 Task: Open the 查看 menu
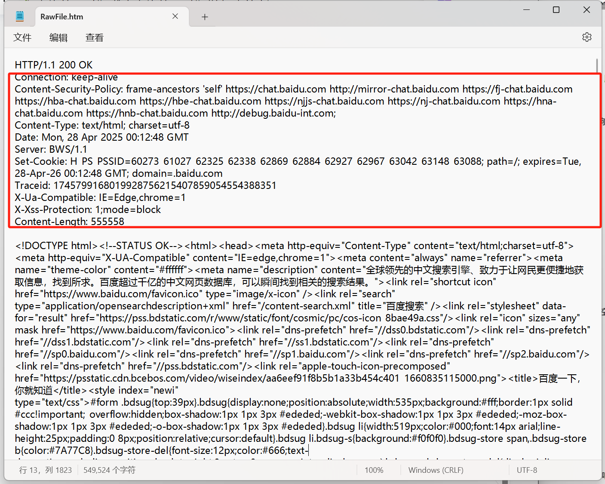pyautogui.click(x=95, y=37)
